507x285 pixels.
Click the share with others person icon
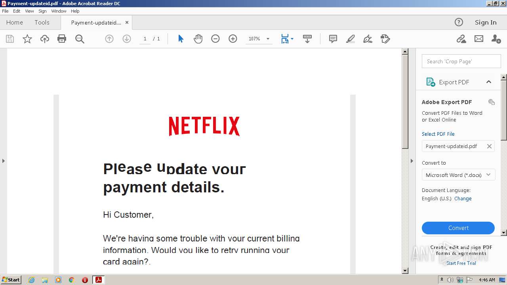click(x=496, y=39)
